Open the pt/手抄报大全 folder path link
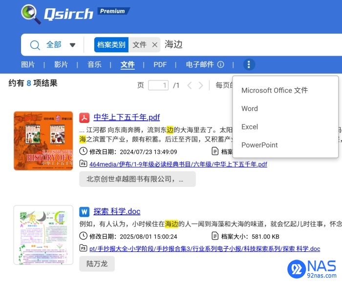This screenshot has width=342, height=283. coord(205,249)
